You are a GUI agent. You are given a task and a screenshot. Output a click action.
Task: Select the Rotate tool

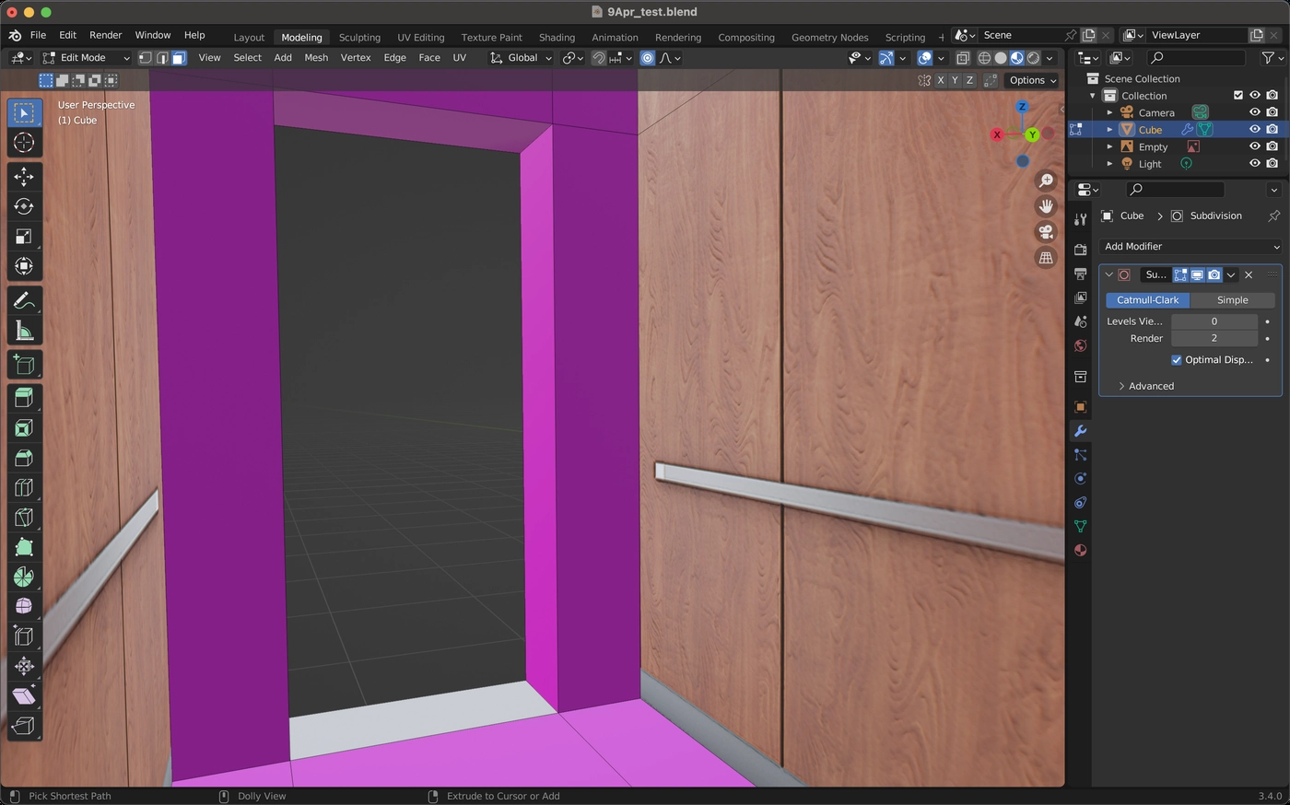click(24, 206)
